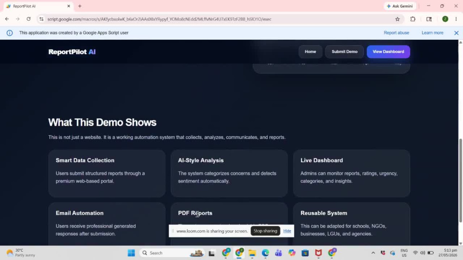
Task: Click the browser forward arrow
Action: tap(18, 19)
